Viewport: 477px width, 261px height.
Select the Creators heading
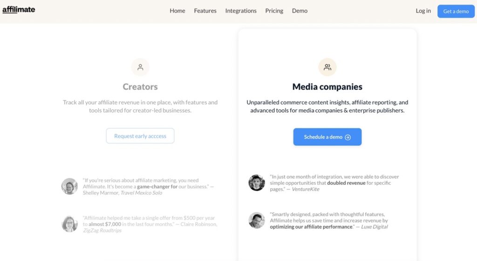(x=140, y=87)
